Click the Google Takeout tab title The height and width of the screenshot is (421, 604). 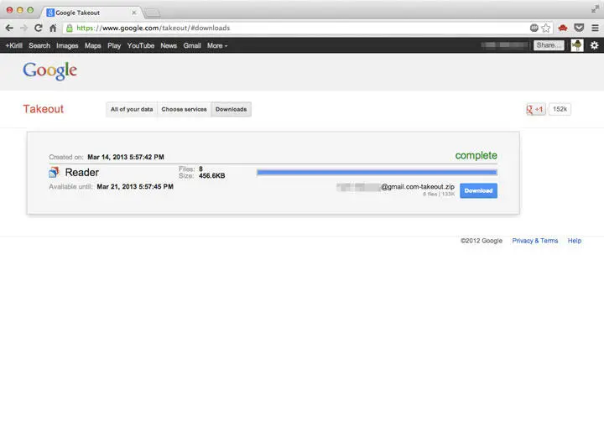coord(77,13)
